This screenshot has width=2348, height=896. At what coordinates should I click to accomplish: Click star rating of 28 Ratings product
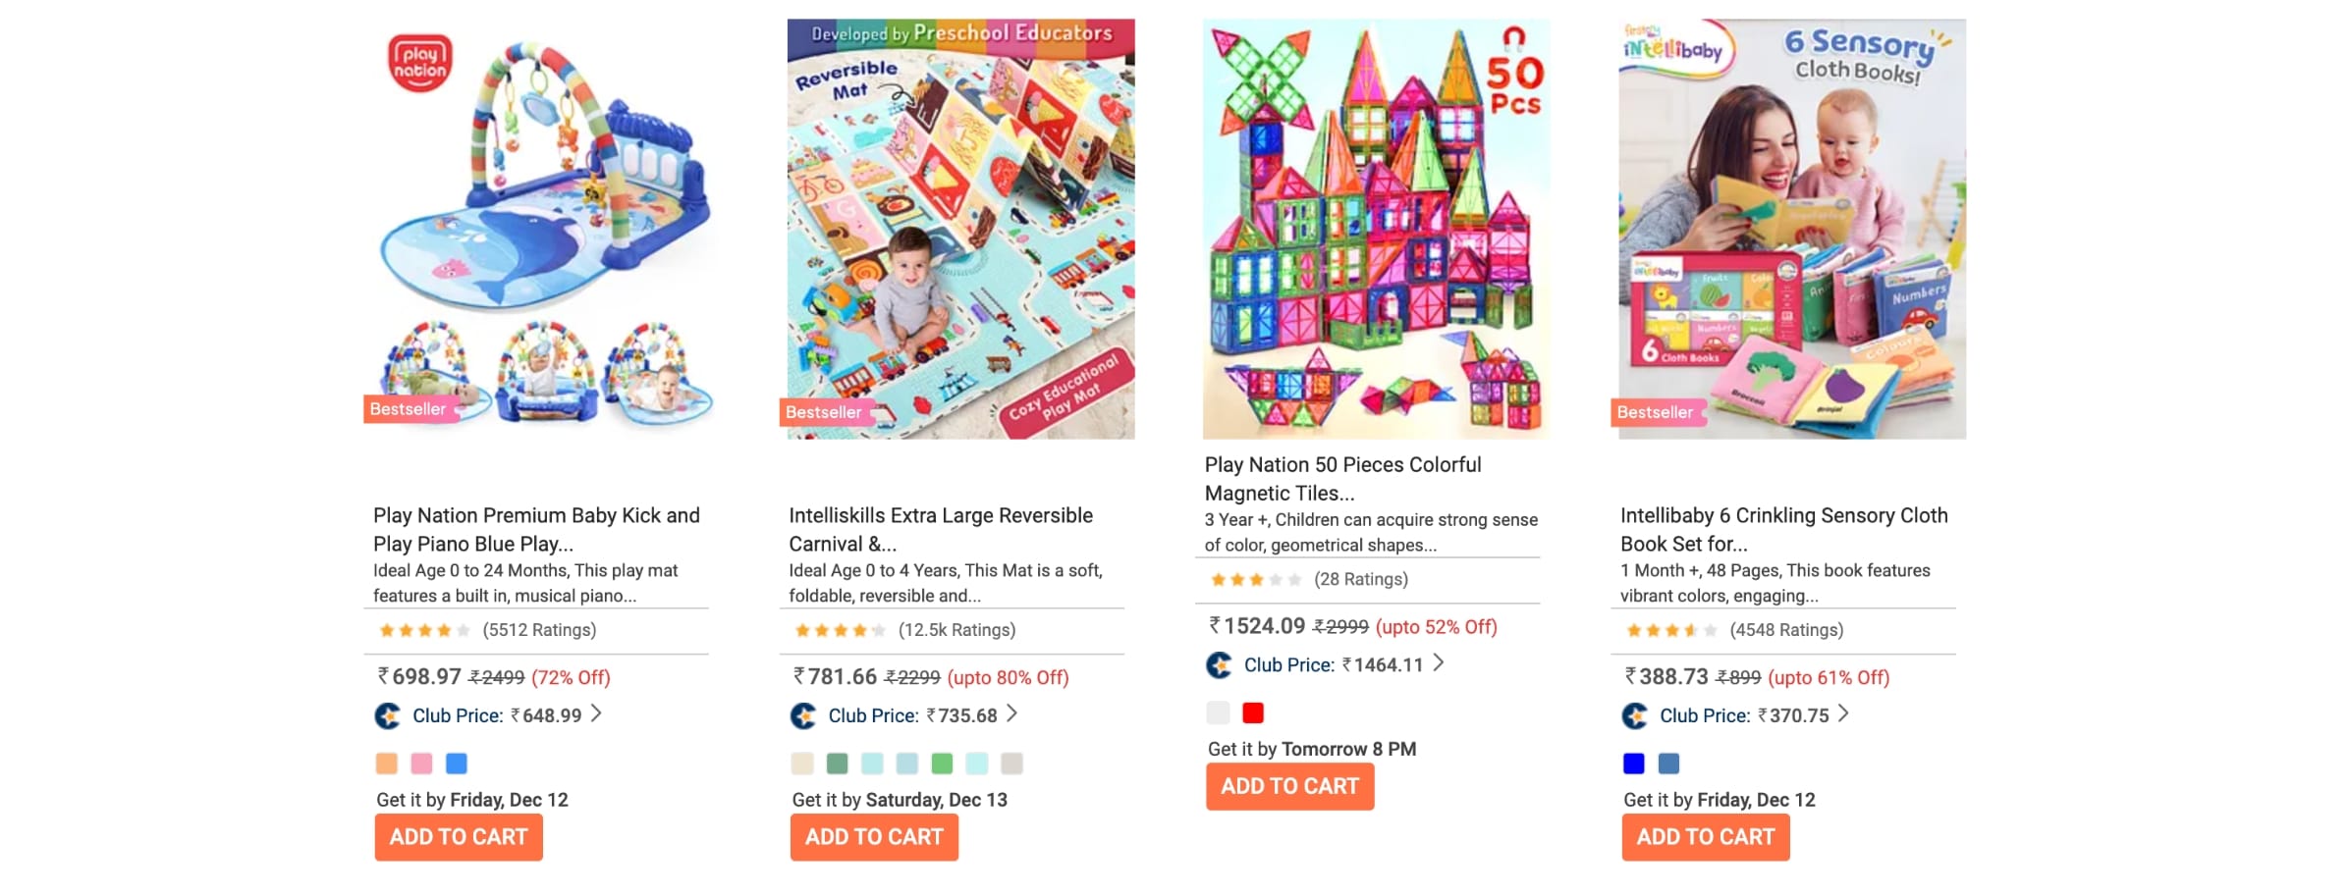coord(1256,579)
